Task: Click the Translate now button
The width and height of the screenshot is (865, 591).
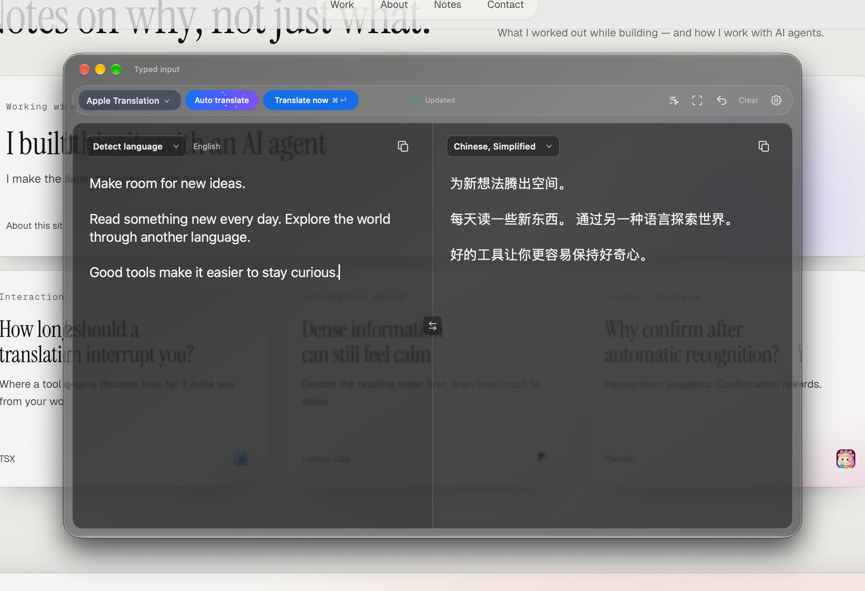Action: 311,100
